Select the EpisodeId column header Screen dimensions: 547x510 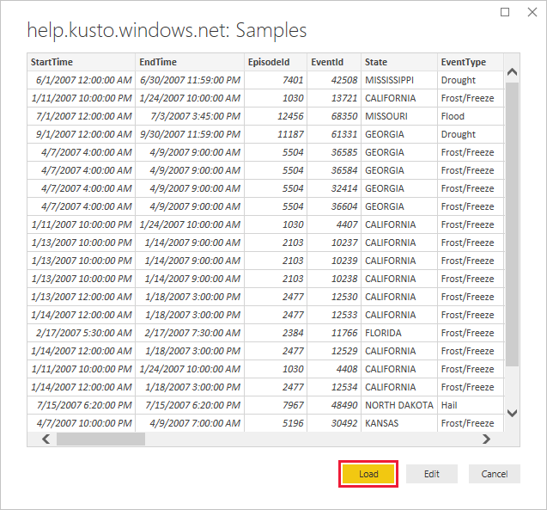click(x=275, y=62)
